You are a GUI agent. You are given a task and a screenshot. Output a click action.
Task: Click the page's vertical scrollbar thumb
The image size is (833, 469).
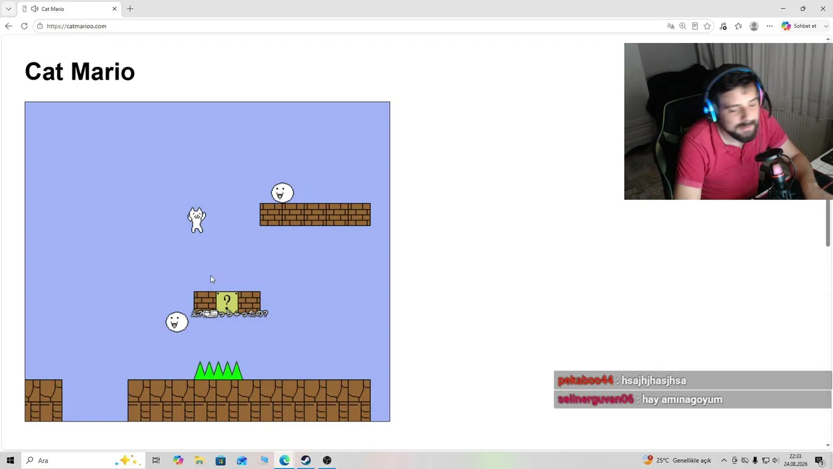(x=828, y=223)
